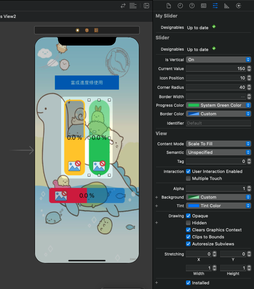Screen dimensions: 254x289
Task: Click the Stretching X stepper
Action: click(214, 254)
